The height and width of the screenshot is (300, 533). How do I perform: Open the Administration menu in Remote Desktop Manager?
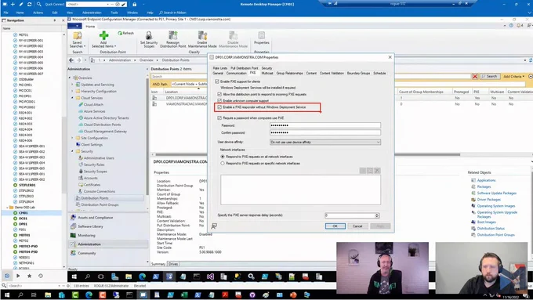tap(92, 13)
